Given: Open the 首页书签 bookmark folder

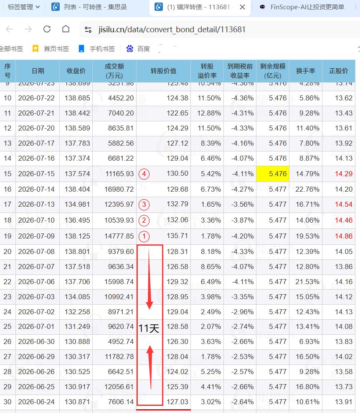Looking at the screenshot, I should coord(51,49).
